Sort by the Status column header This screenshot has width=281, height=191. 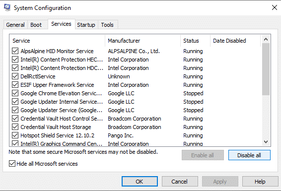[x=195, y=41]
